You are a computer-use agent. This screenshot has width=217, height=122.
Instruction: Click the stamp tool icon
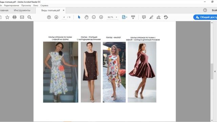click(x=166, y=17)
